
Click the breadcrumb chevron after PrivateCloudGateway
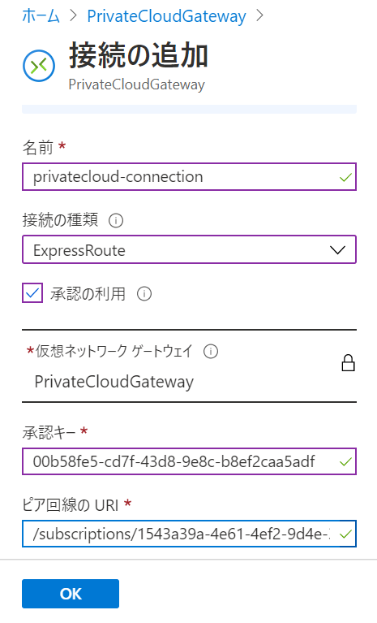click(x=260, y=16)
